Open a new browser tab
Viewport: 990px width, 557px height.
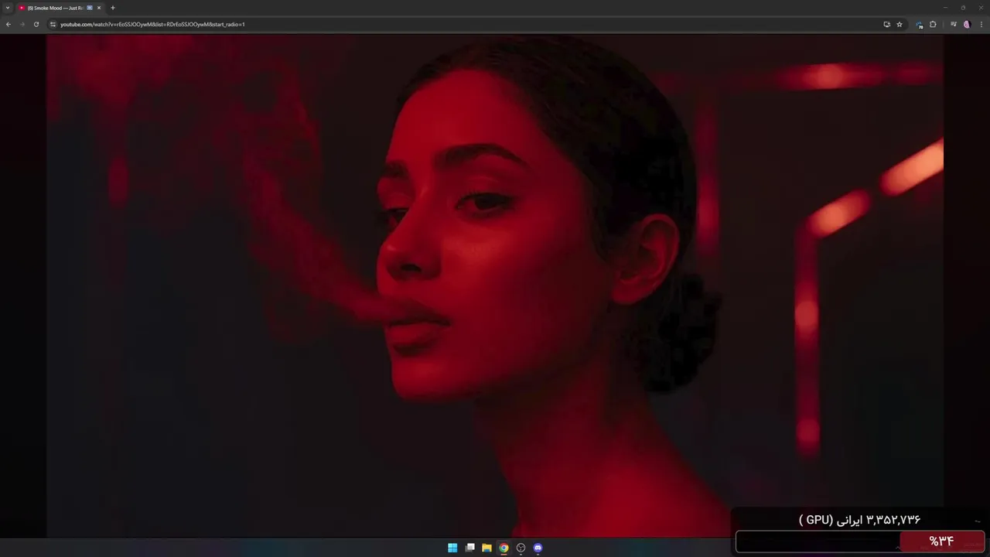[113, 8]
